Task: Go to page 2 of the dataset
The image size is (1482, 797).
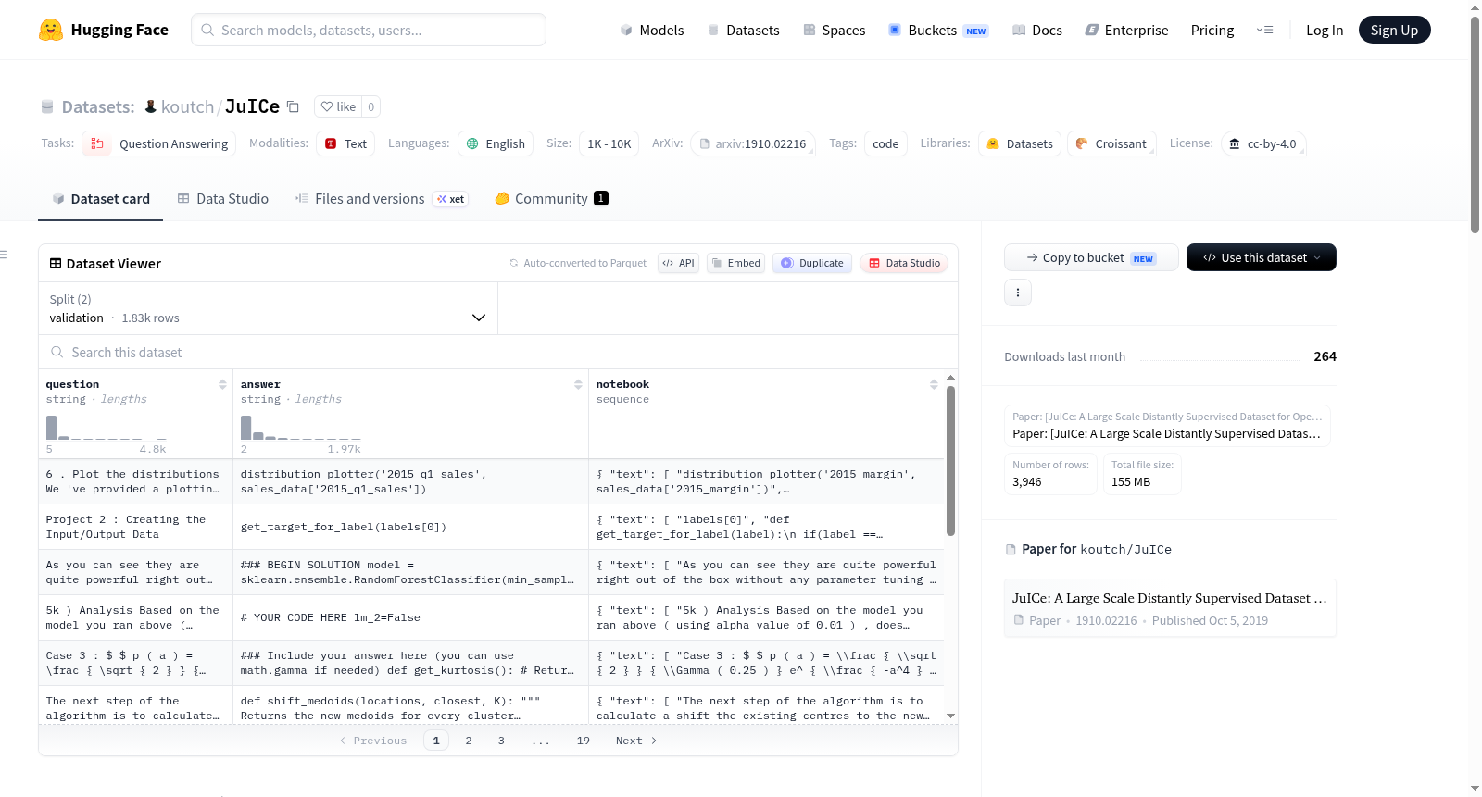Action: point(469,741)
